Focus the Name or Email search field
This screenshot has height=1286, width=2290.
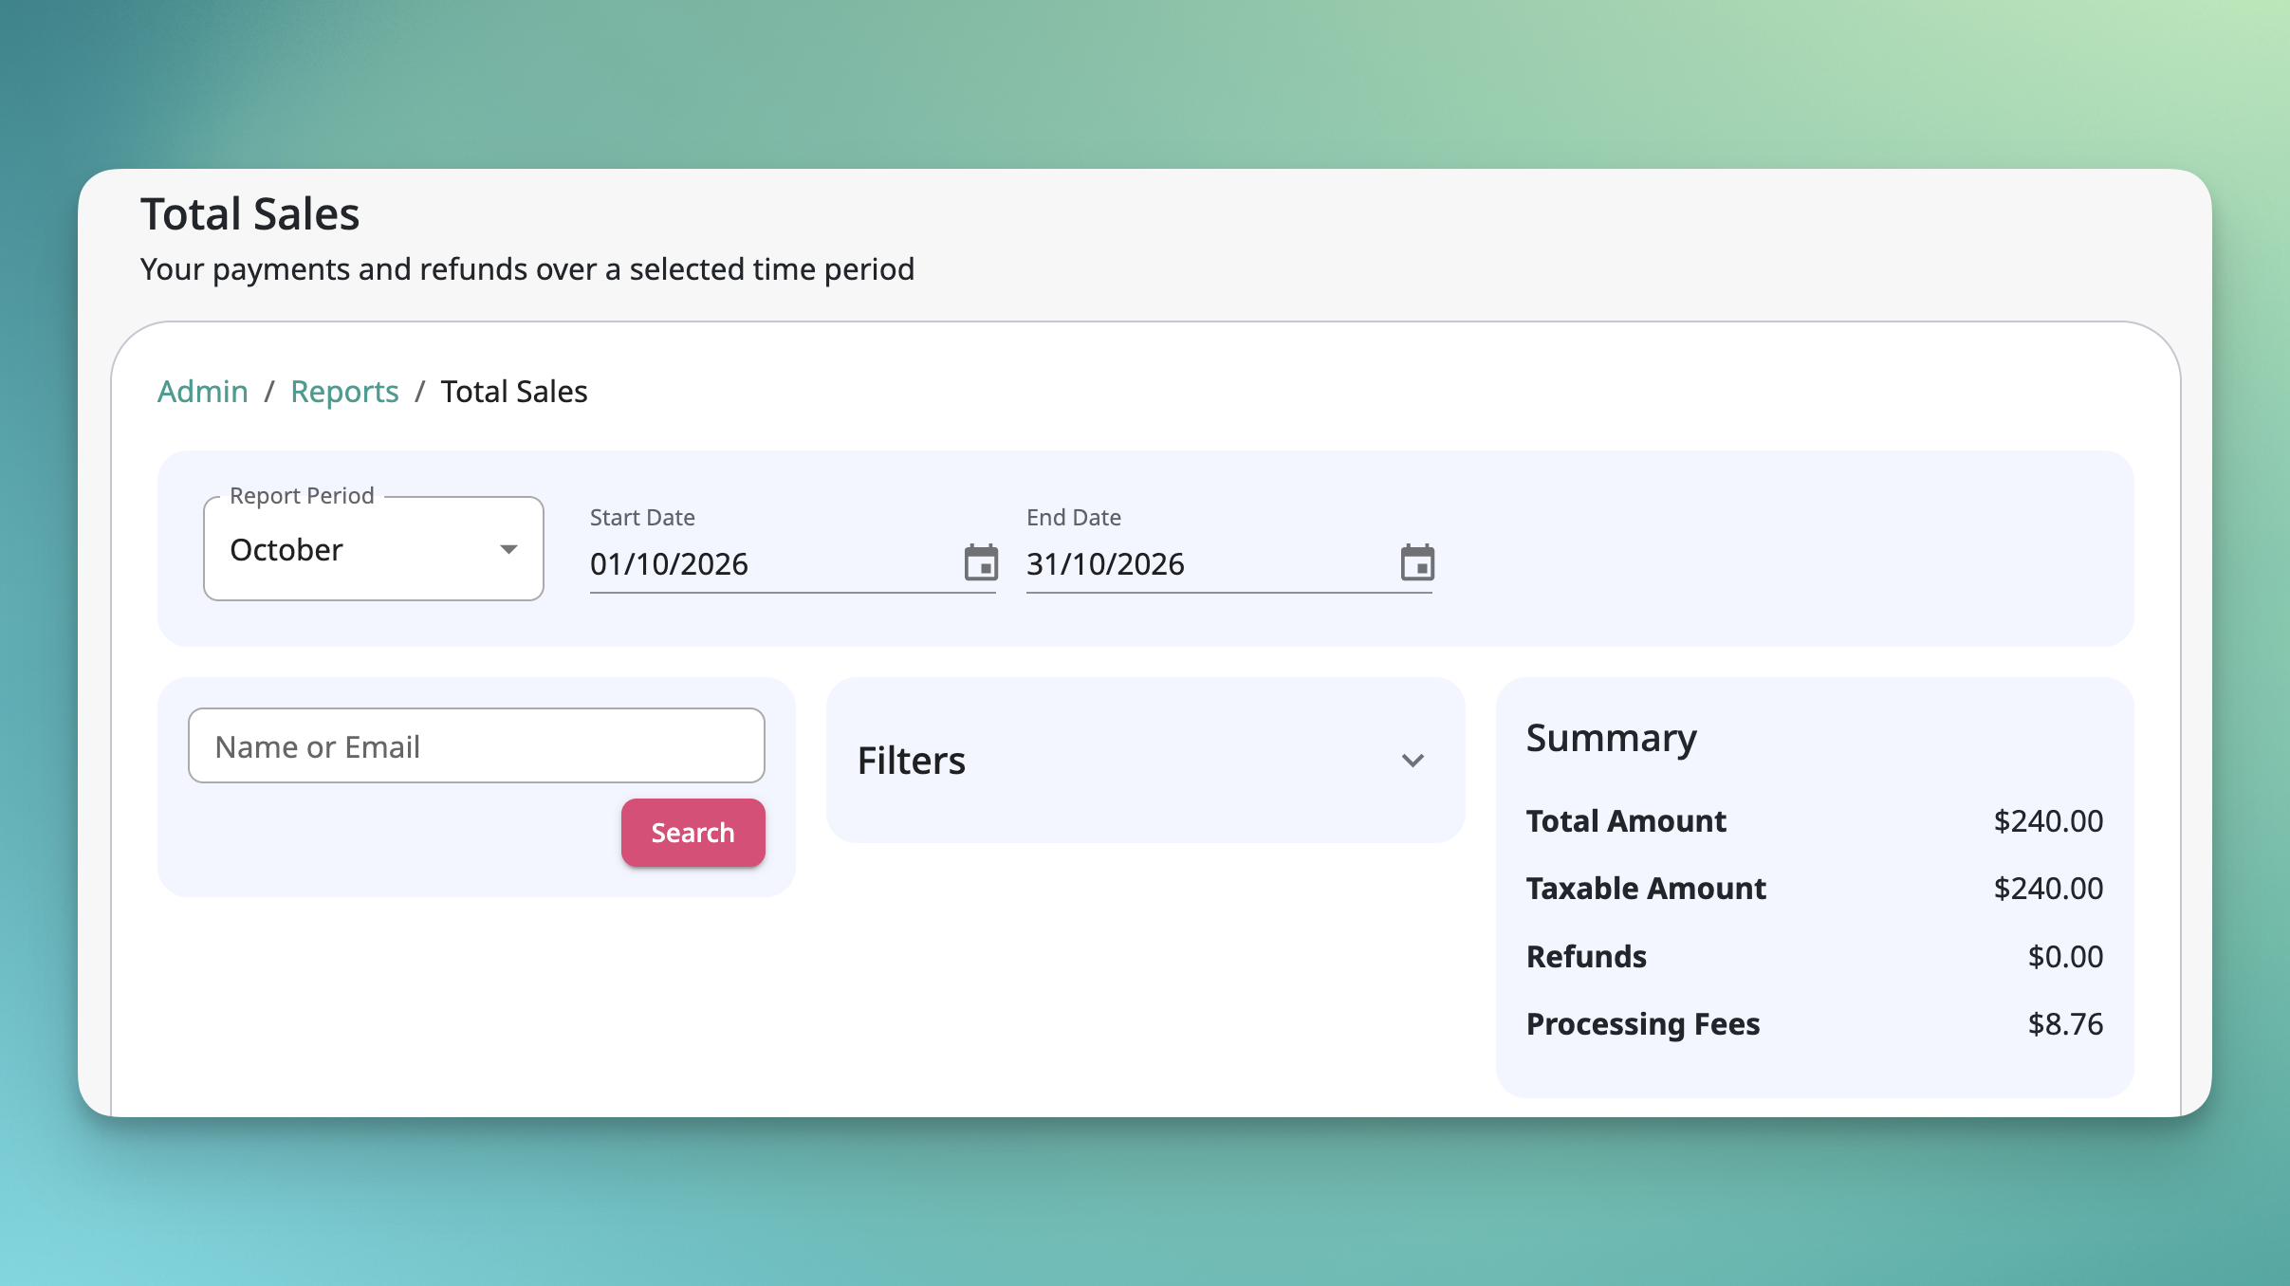coord(476,746)
